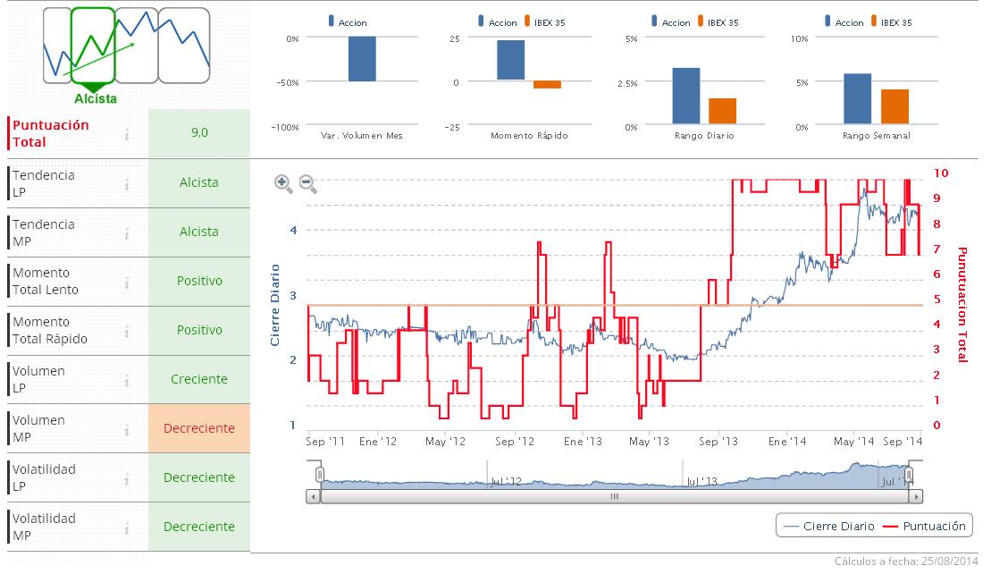Grab the left range handle of navigator
This screenshot has height=574, width=991.
tap(320, 474)
